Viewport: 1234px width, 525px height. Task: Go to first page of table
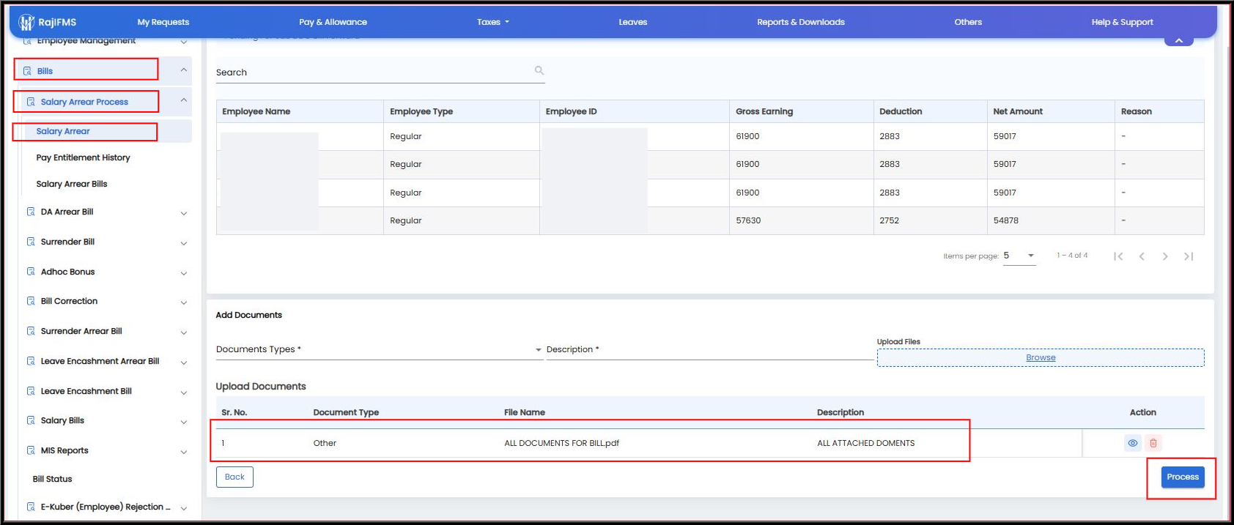(x=1118, y=256)
